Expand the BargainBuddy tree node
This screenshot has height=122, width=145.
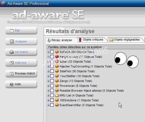pos(48,57)
